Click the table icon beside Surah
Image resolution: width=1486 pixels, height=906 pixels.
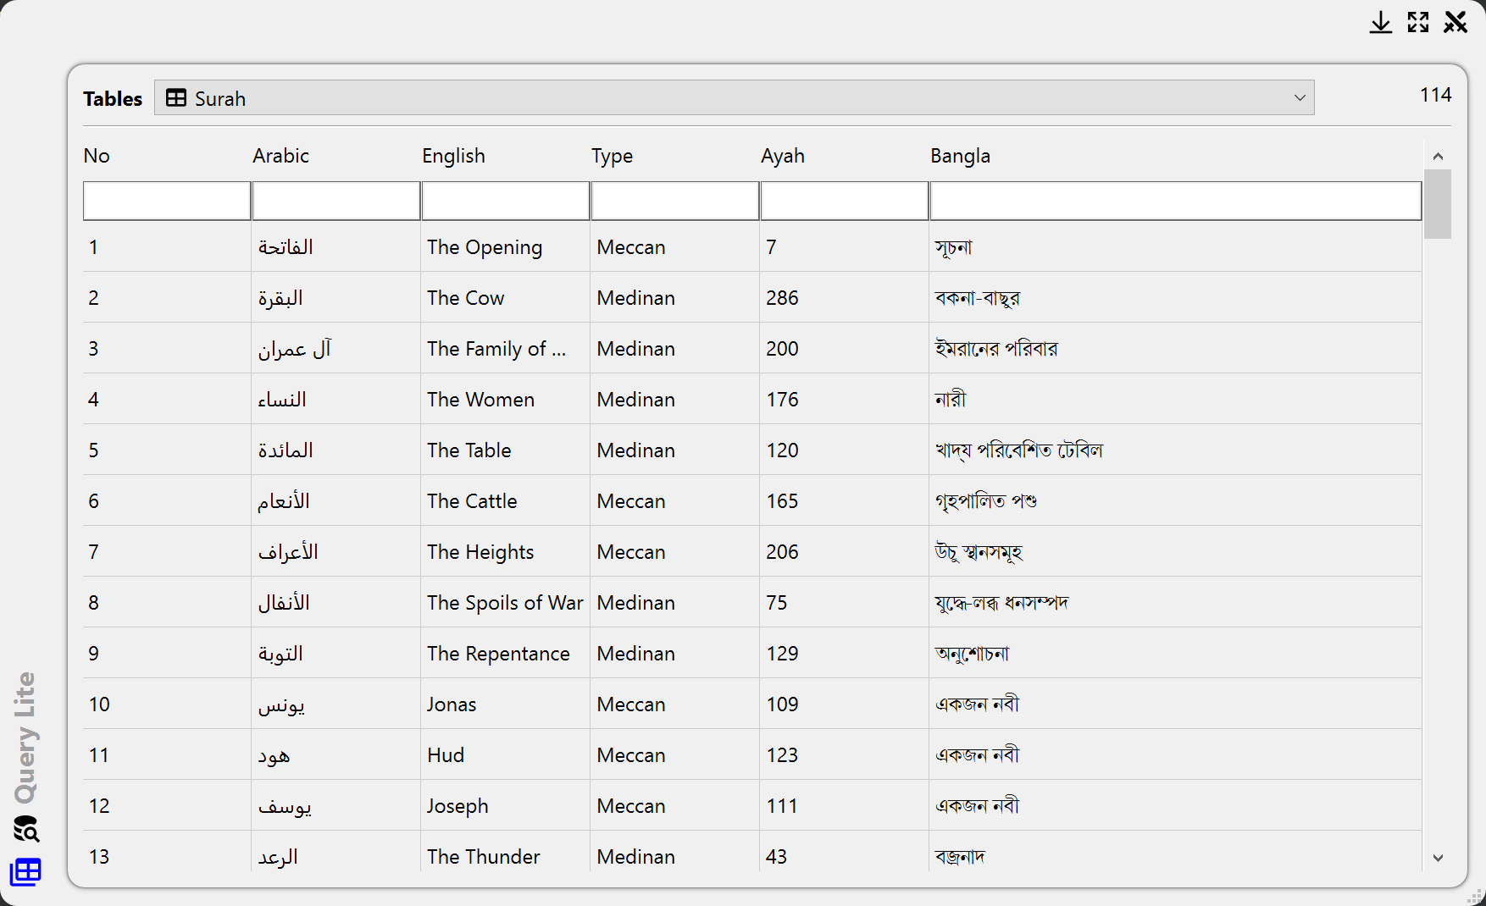click(x=176, y=98)
